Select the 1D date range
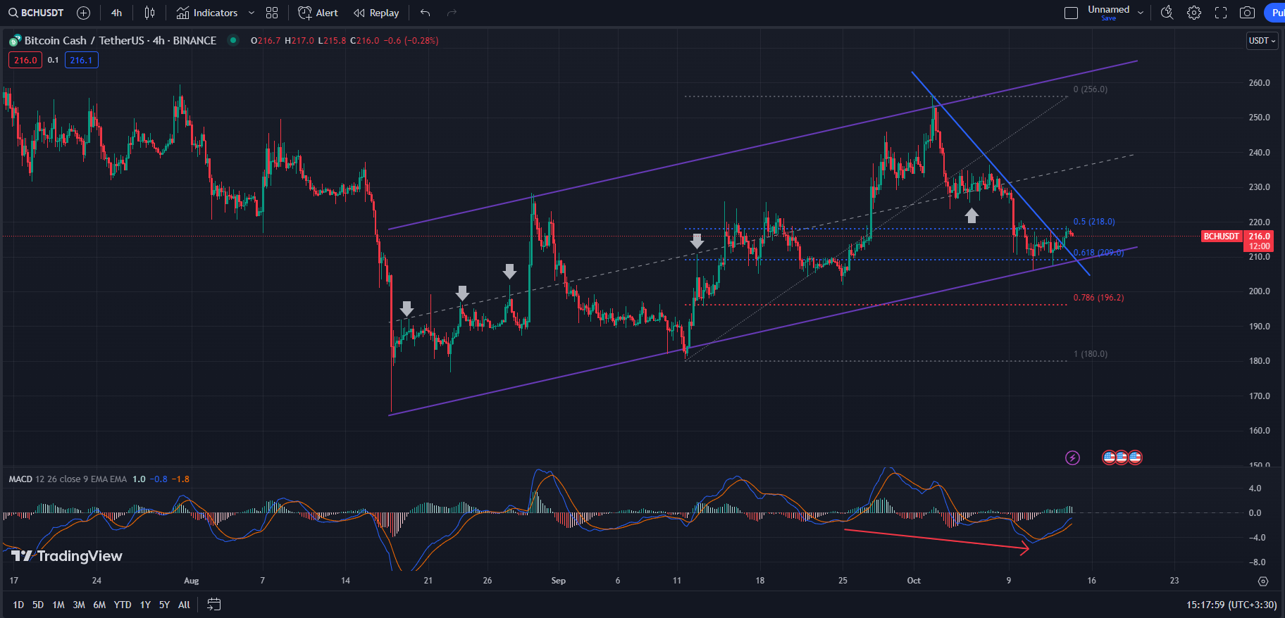1285x618 pixels. pyautogui.click(x=18, y=605)
